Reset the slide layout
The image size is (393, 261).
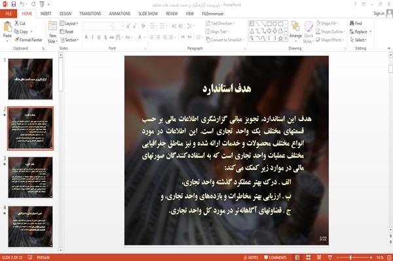(67, 31)
